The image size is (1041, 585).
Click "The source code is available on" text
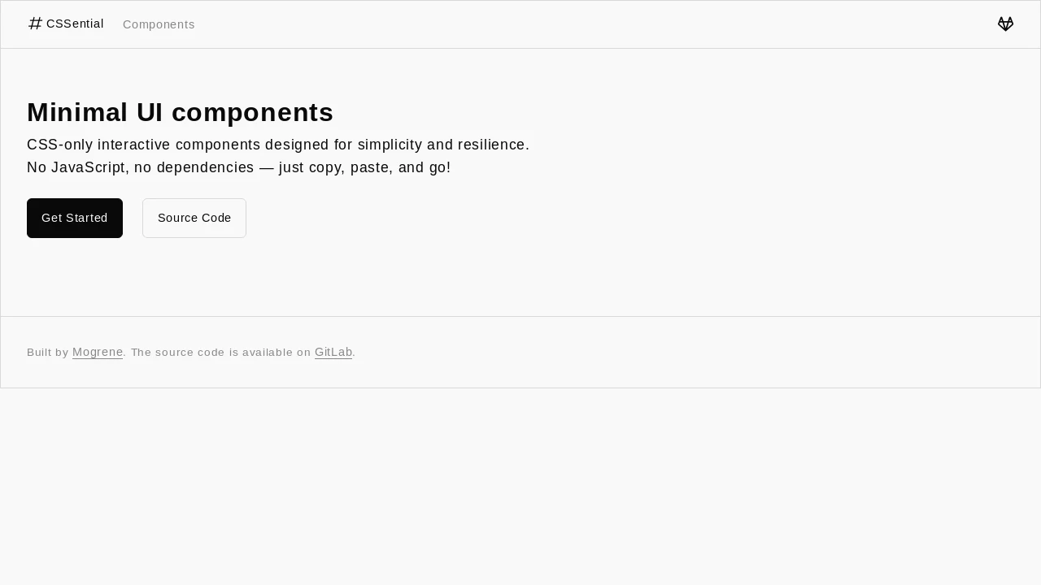(221, 353)
